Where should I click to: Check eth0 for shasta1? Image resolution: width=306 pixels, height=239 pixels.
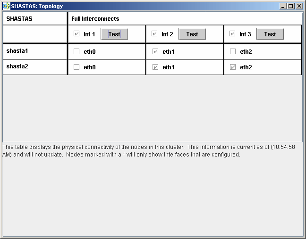[x=76, y=51]
